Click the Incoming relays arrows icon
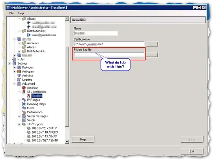Image resolution: width=213 pixels, height=160 pixels. (x=24, y=104)
